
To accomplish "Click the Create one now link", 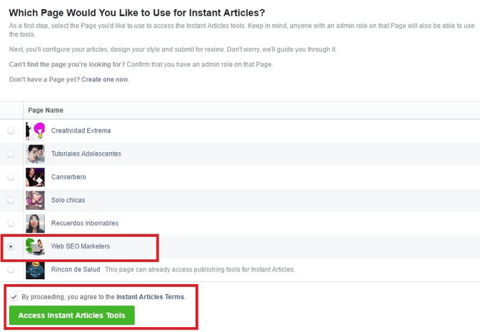I will click(105, 79).
